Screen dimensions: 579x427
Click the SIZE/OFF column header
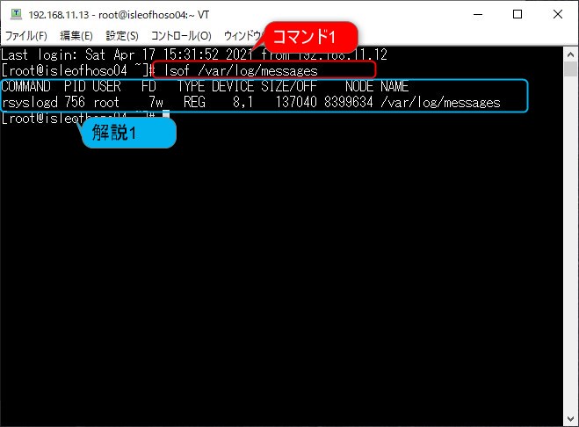click(289, 86)
